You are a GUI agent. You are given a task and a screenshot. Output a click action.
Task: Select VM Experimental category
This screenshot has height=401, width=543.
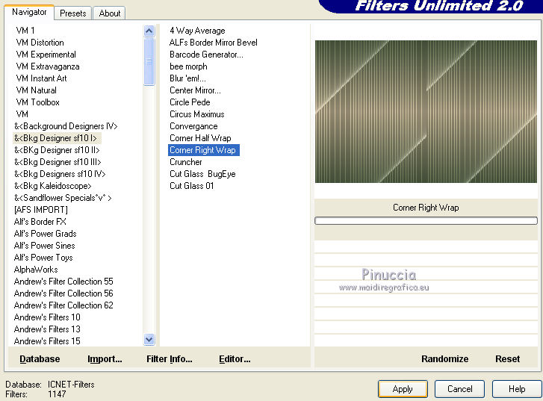[46, 55]
